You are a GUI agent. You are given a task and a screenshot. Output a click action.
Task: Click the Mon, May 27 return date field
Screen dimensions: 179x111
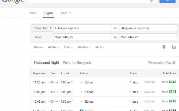click(148, 37)
